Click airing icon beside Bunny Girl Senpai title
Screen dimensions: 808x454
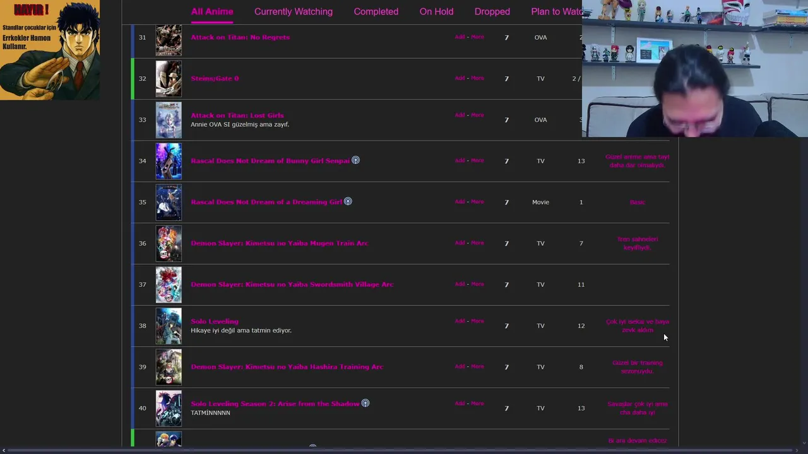click(x=355, y=160)
